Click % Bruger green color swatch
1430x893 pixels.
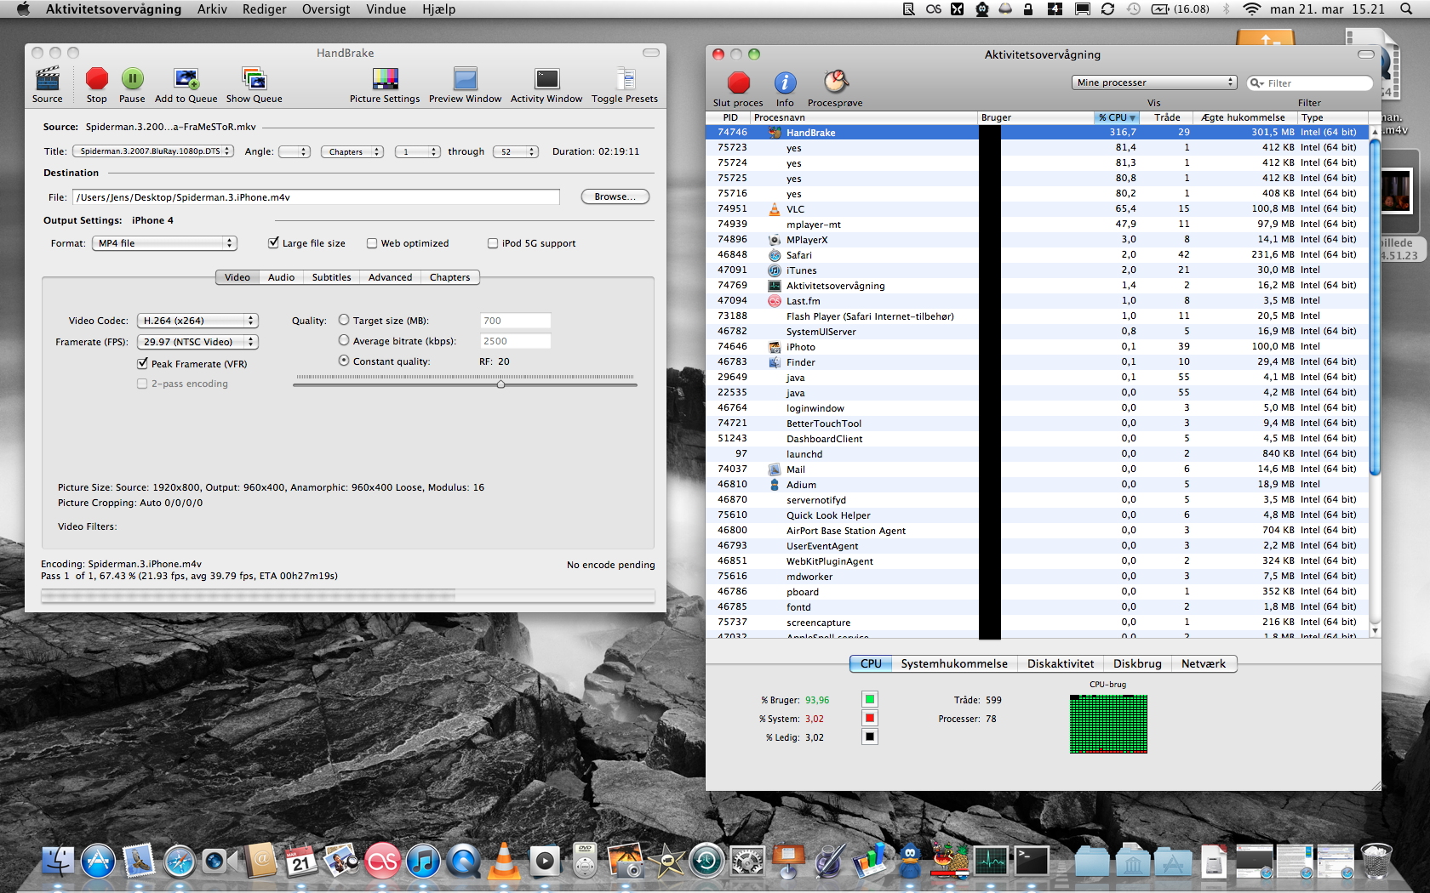pyautogui.click(x=870, y=699)
